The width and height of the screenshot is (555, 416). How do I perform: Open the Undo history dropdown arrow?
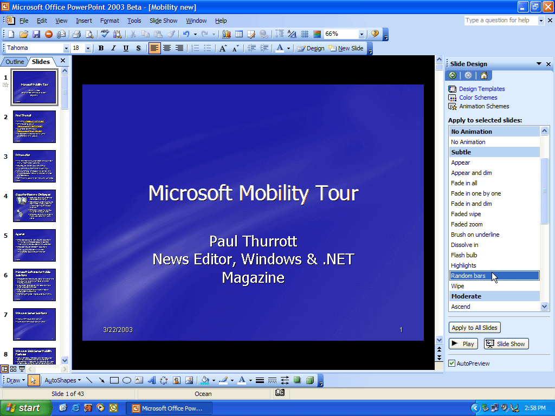195,34
